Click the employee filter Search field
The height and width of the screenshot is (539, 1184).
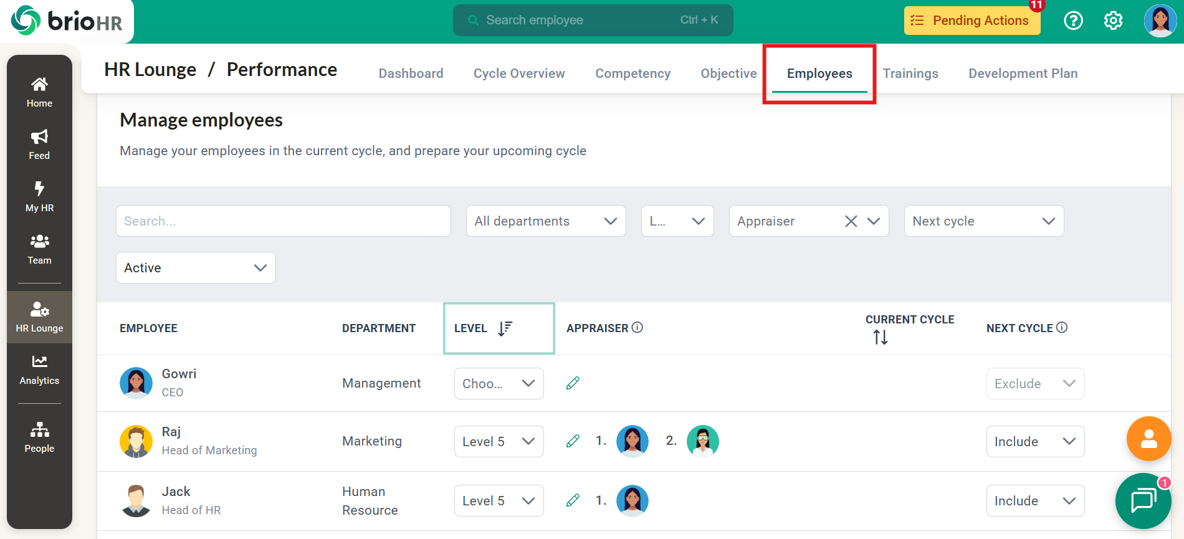[x=283, y=221]
